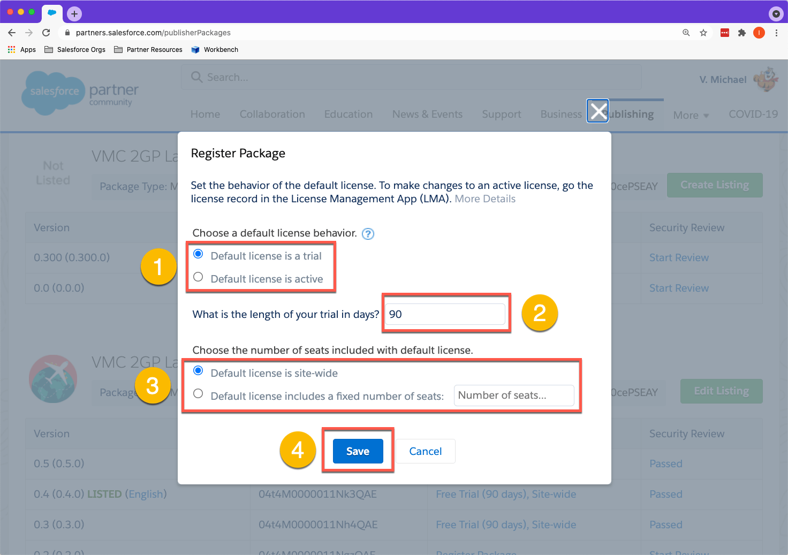This screenshot has height=555, width=788.
Task: Select Default license is active
Action: [198, 277]
